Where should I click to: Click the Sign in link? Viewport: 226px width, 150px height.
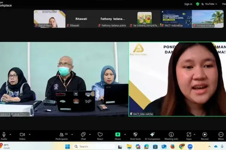[x=188, y=4]
